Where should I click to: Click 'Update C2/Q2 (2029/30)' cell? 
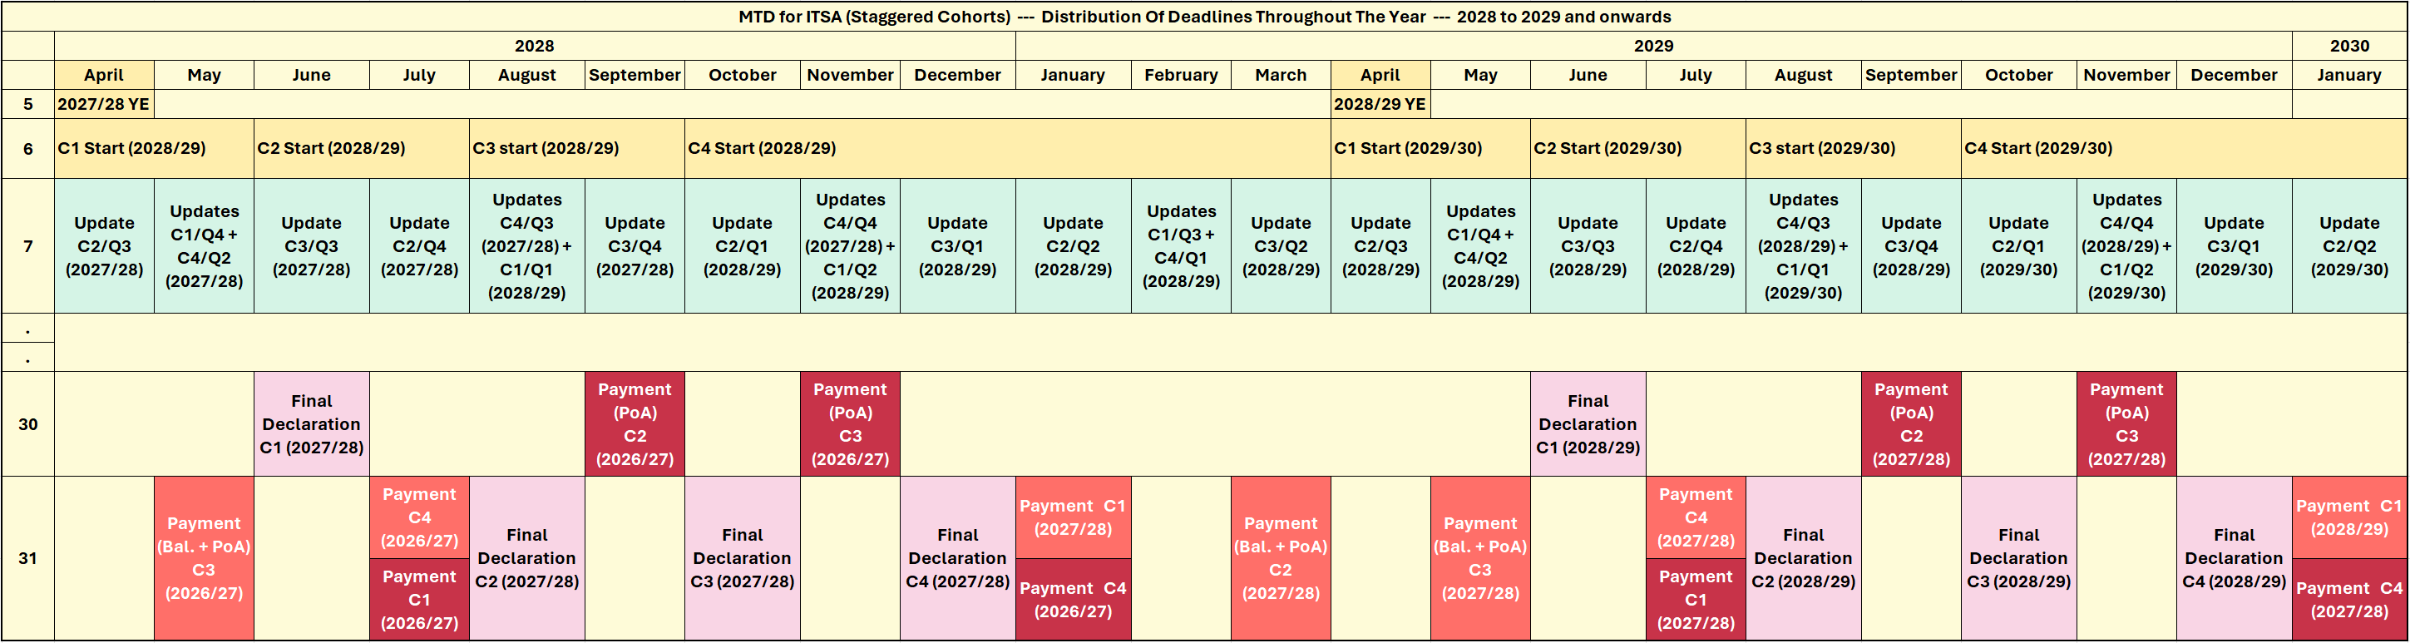point(2349,246)
